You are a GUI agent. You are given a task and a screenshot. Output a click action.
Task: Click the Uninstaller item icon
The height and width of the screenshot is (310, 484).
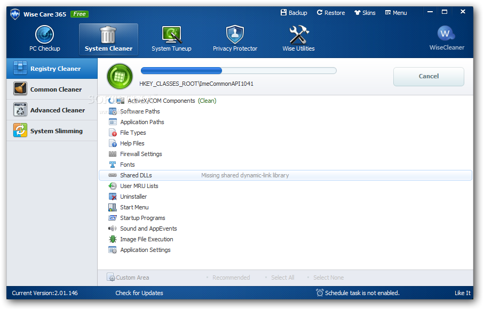pos(113,197)
